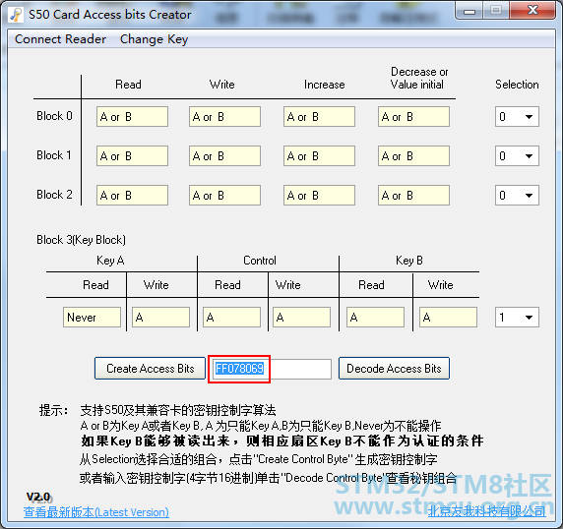Image resolution: width=563 pixels, height=529 pixels.
Task: Click the Block 0 Increase field
Action: click(319, 117)
